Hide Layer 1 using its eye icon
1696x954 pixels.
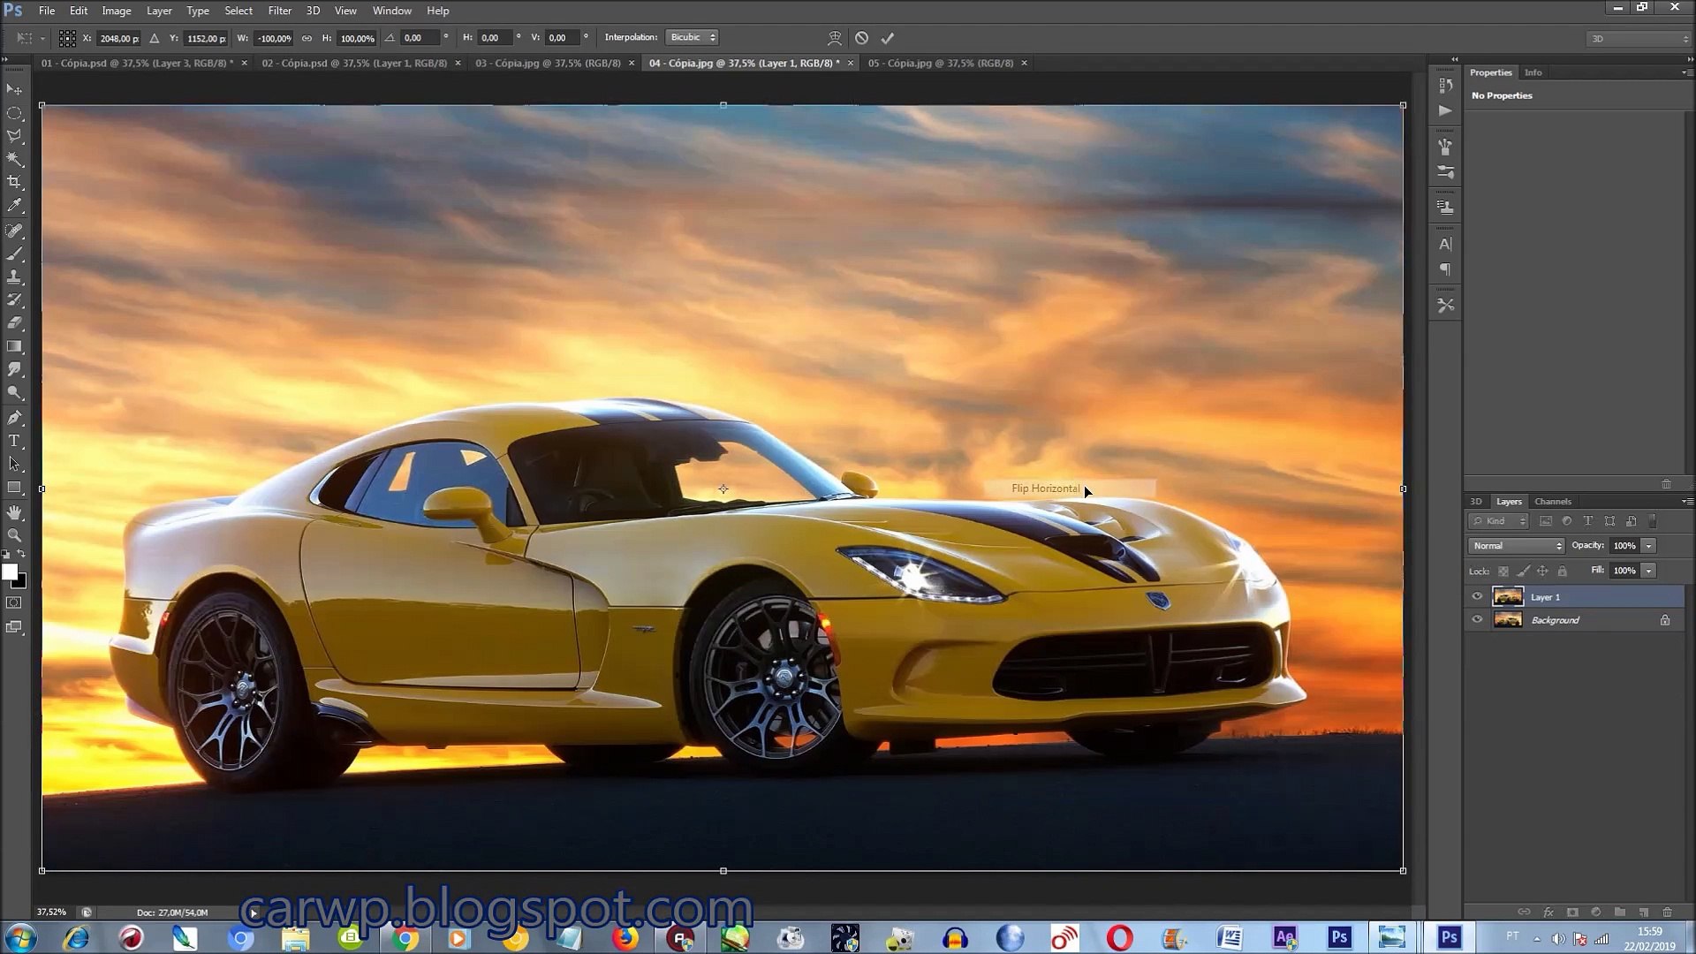coord(1477,596)
